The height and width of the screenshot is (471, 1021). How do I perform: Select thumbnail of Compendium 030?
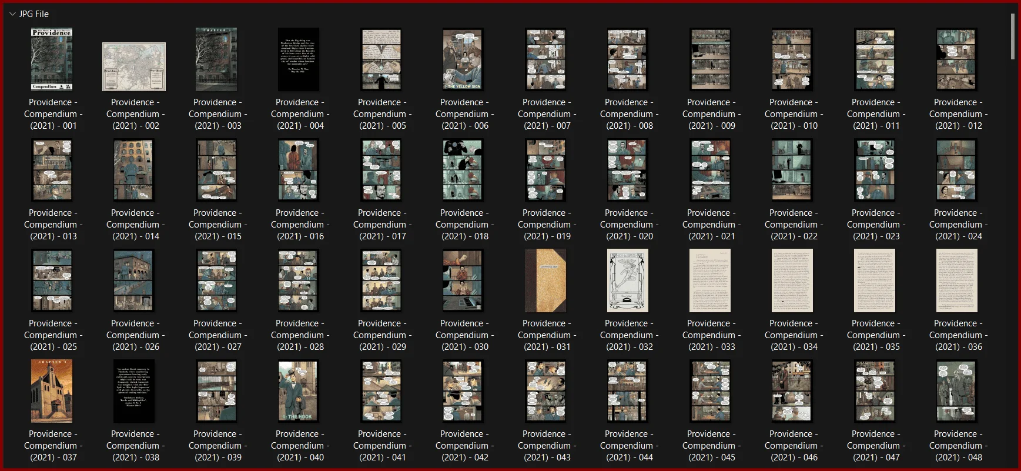(463, 280)
